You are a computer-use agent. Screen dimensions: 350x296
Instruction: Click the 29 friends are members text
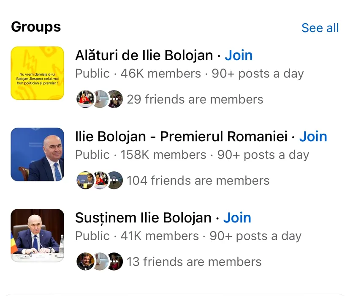point(195,99)
